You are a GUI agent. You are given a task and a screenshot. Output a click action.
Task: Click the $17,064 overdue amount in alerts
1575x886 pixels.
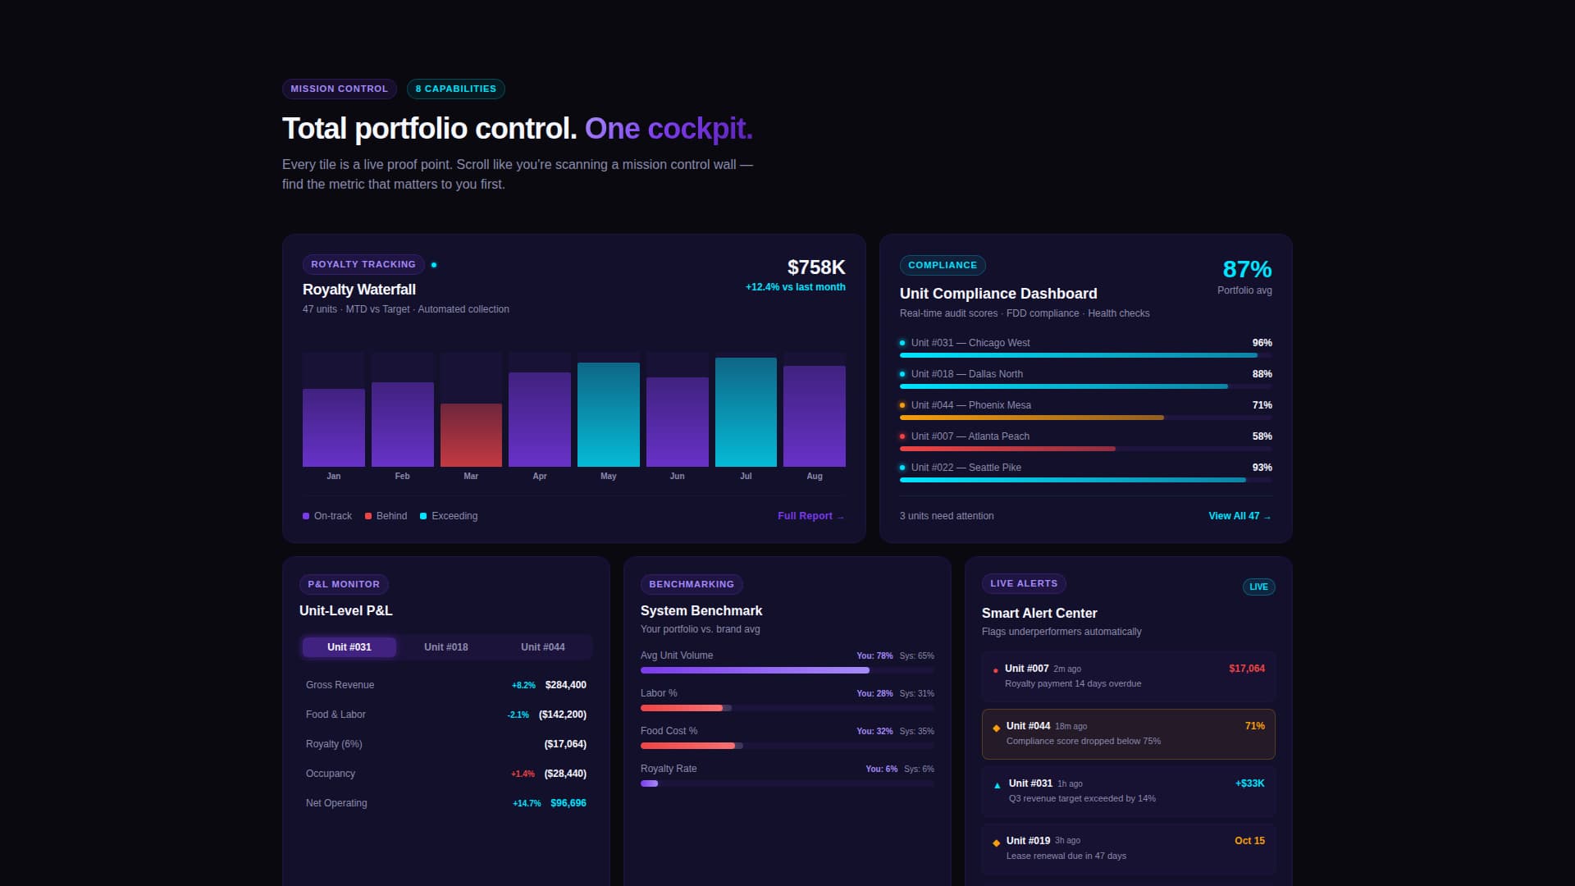[x=1247, y=669]
